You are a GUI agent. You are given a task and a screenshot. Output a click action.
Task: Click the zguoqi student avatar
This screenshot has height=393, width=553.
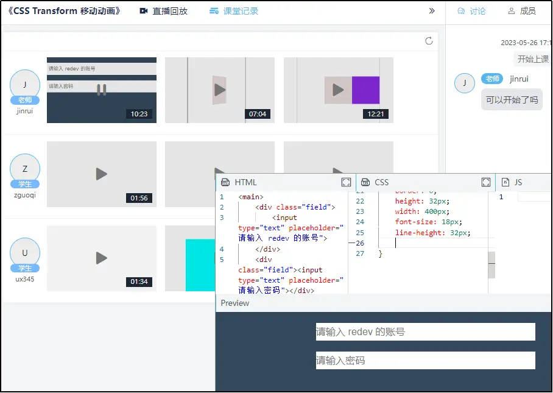25,169
